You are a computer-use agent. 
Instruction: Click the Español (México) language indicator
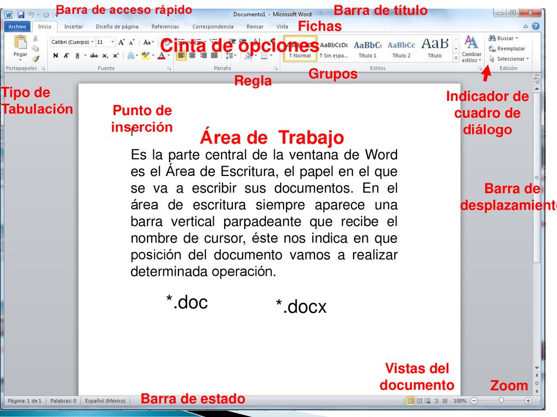[105, 401]
